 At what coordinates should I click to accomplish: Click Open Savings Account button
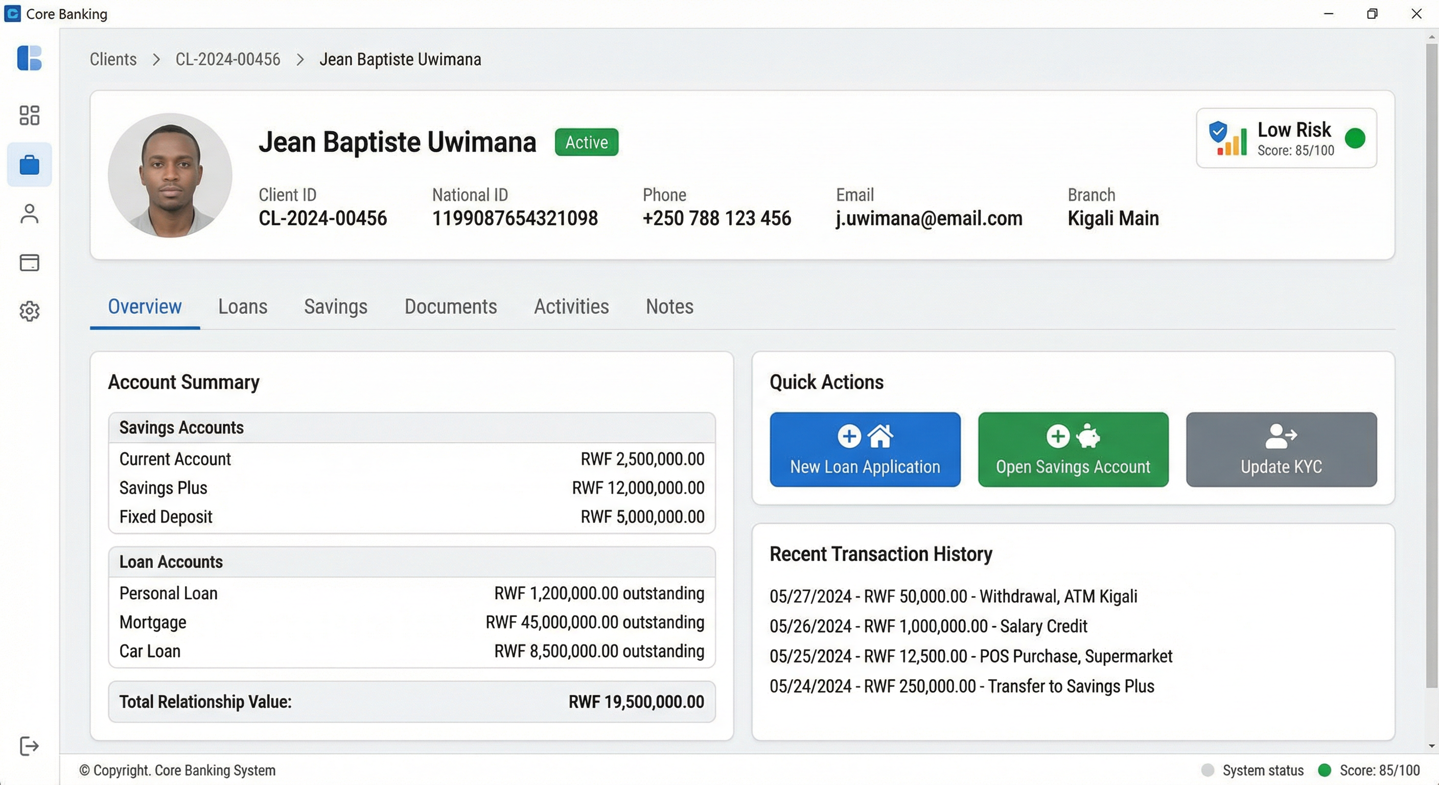(x=1073, y=449)
